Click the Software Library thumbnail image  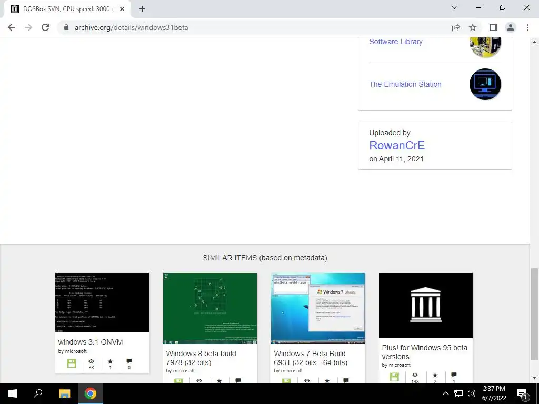point(485,47)
